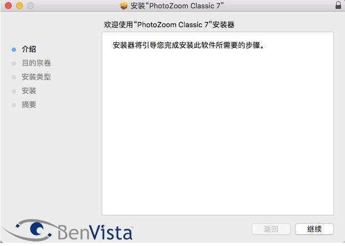Screen dimensions: 345x246
Task: Select the 目的宗卷 step label
Action: (x=36, y=63)
